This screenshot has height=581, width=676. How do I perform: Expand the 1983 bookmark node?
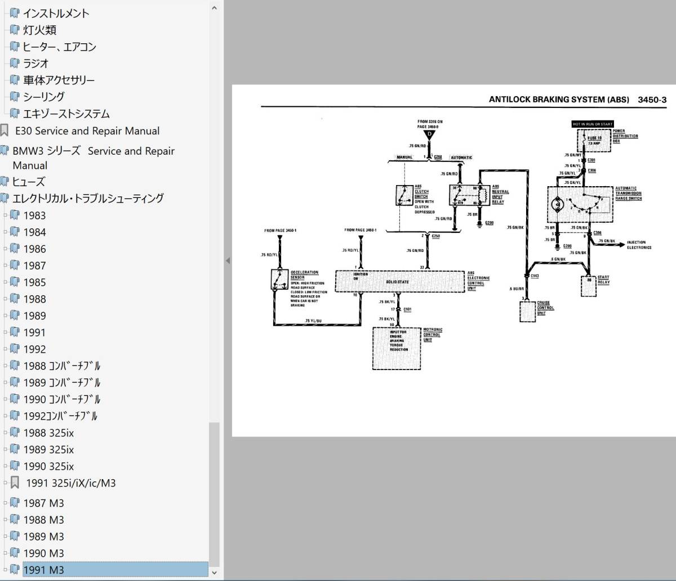click(6, 215)
